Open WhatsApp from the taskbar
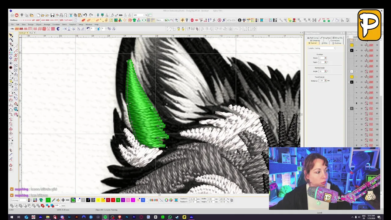Viewport: 391px width, 220px height. [x=170, y=217]
